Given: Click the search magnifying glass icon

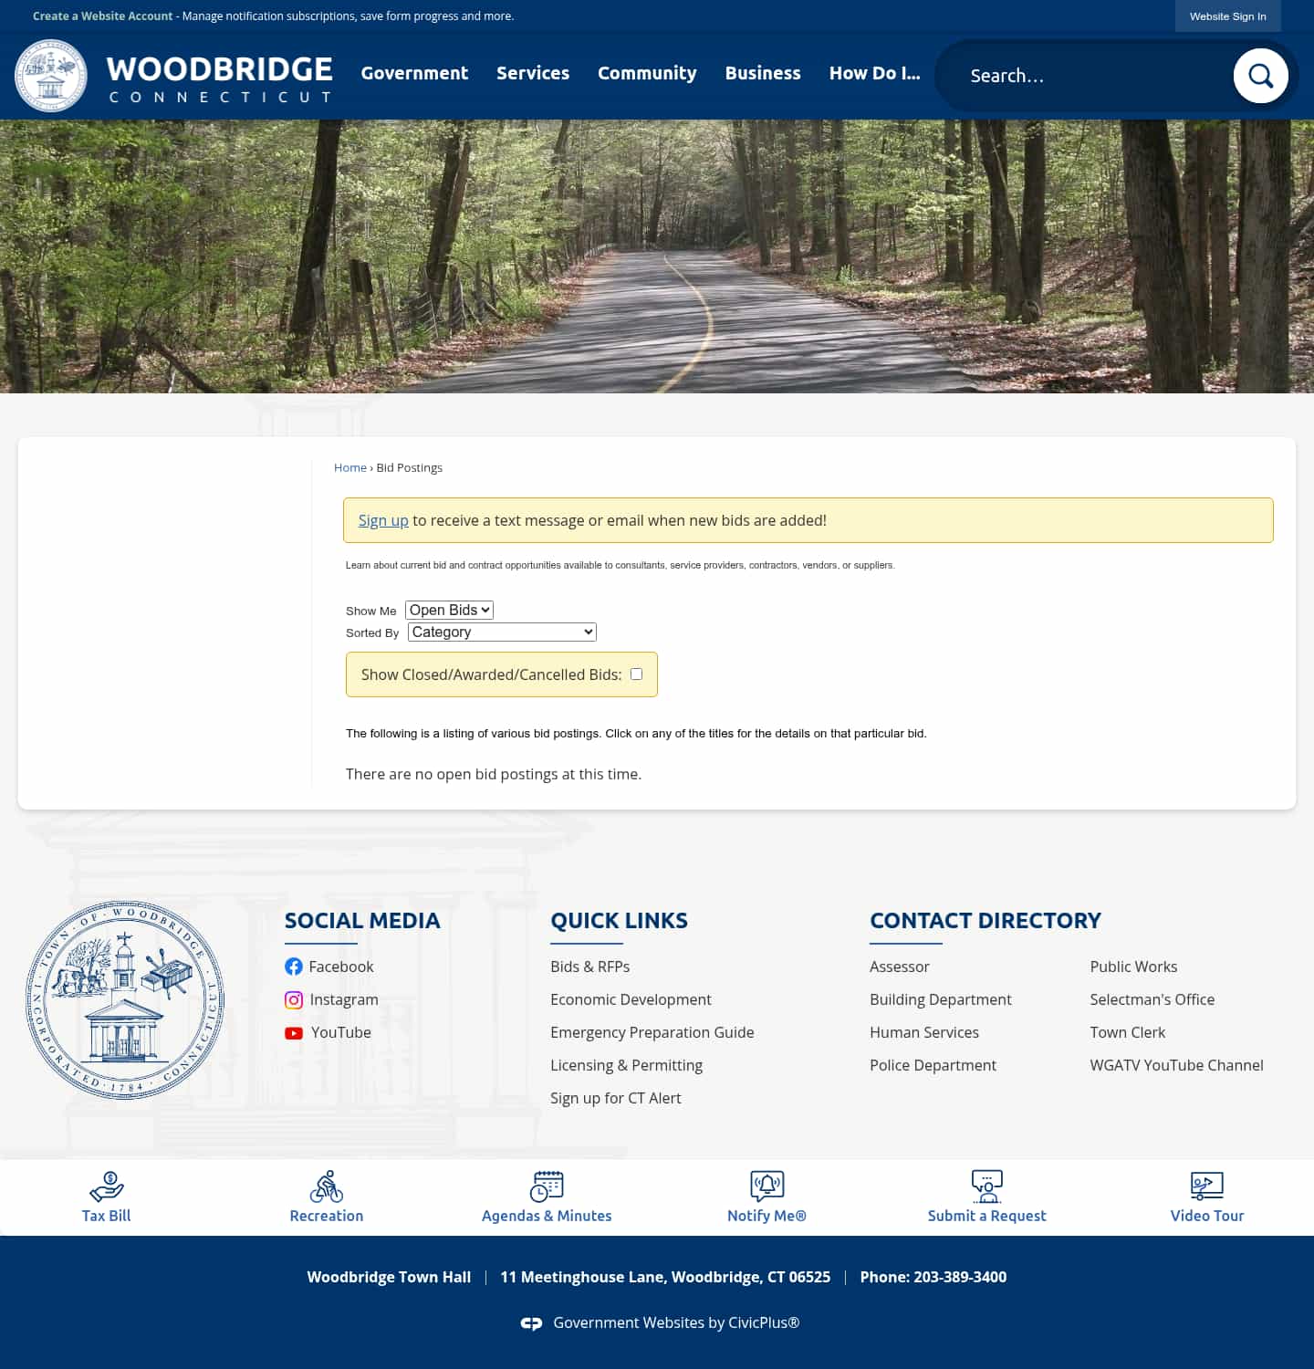Looking at the screenshot, I should [x=1260, y=76].
